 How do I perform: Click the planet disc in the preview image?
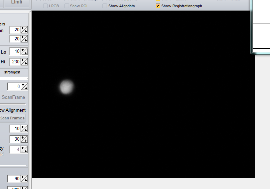point(67,87)
